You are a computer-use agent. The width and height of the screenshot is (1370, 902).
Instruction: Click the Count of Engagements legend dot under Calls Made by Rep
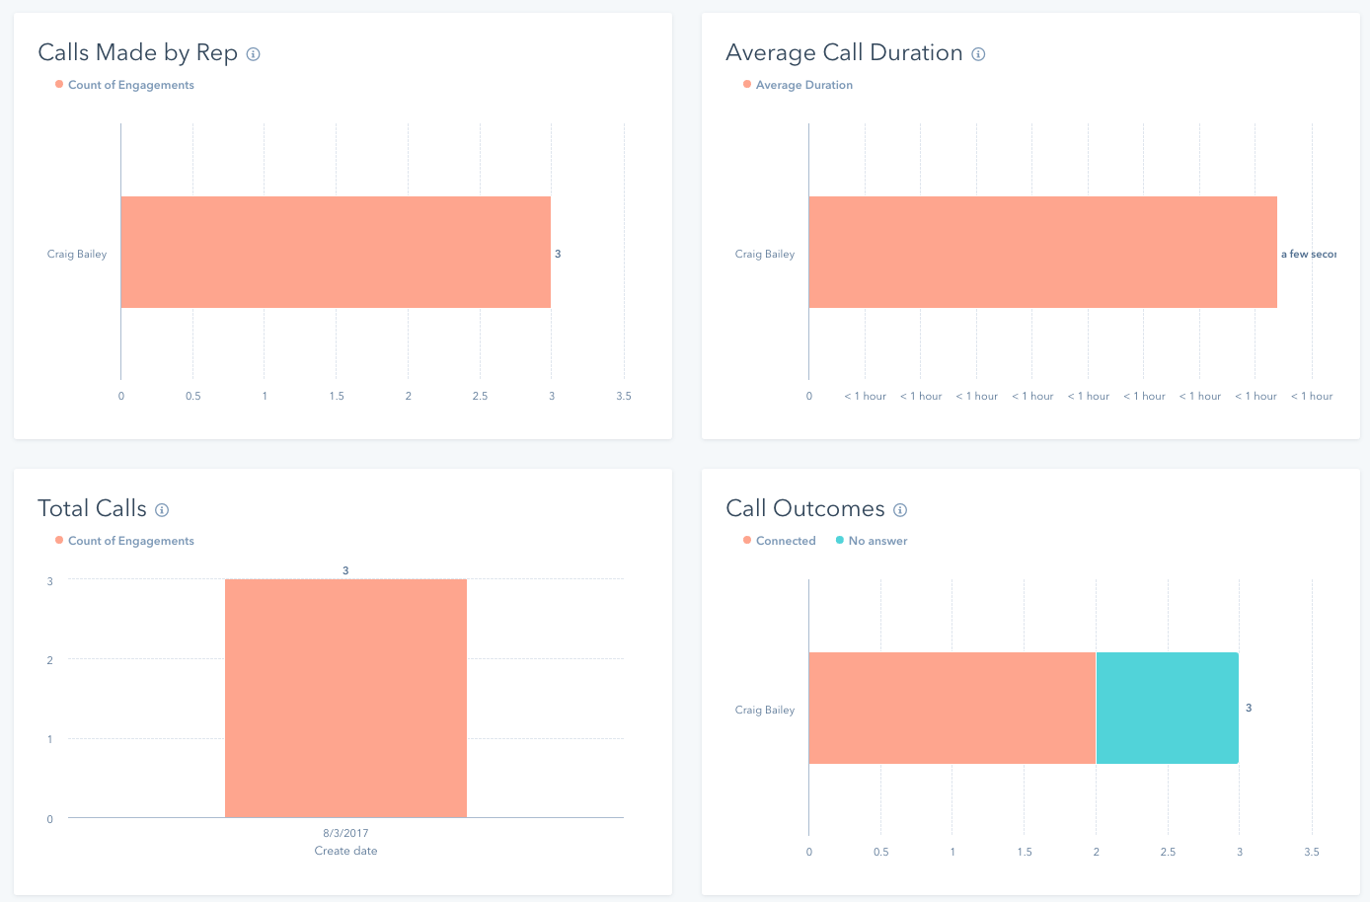pos(58,85)
